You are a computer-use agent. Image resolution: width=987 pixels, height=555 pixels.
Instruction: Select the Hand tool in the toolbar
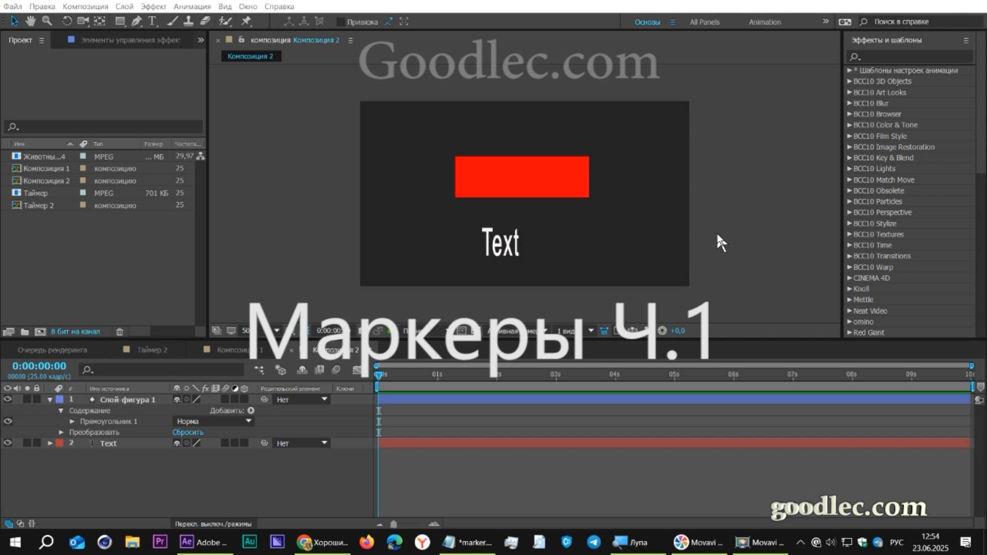pyautogui.click(x=30, y=20)
